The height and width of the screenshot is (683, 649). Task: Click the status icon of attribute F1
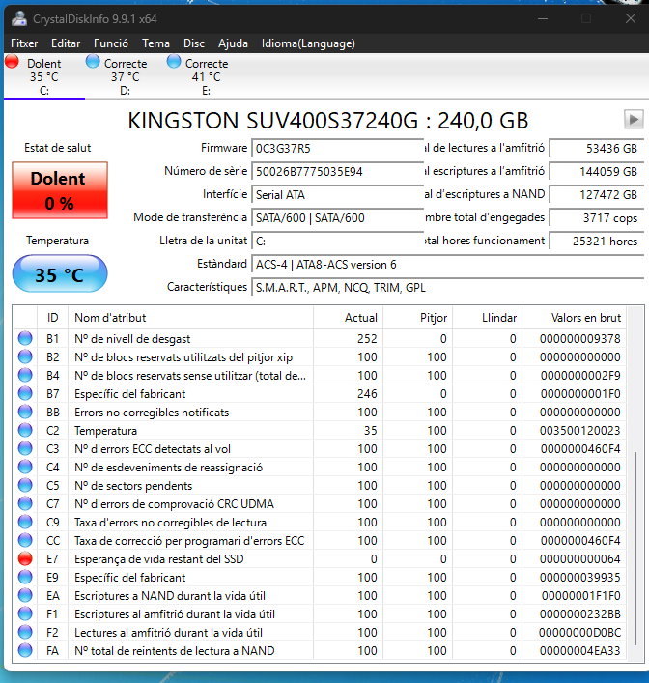point(25,613)
